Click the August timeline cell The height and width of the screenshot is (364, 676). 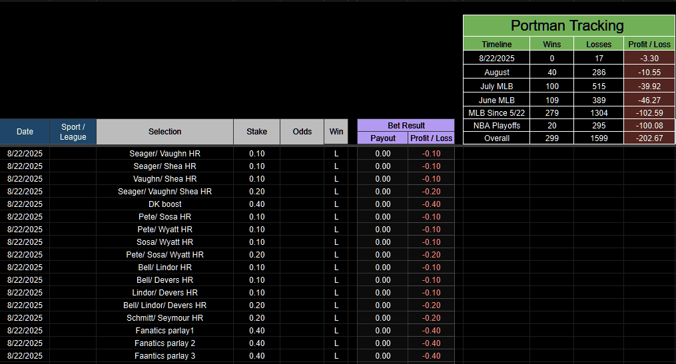click(x=497, y=72)
